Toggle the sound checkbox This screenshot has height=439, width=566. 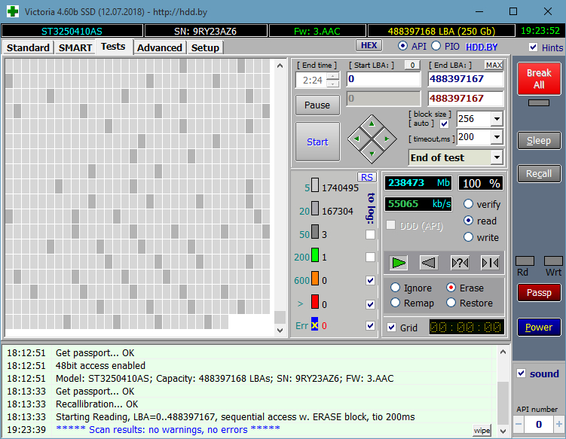point(522,373)
